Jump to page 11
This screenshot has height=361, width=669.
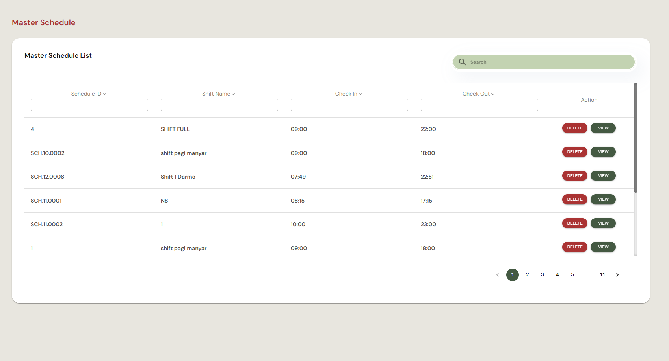coord(602,275)
